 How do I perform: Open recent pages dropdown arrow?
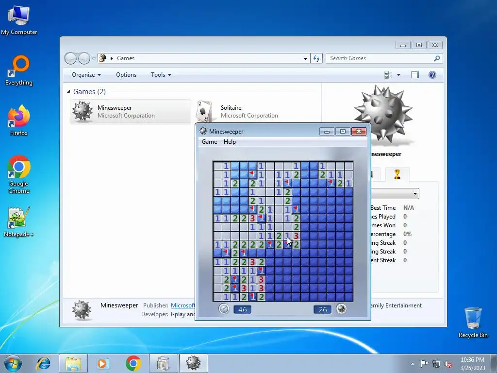94,58
